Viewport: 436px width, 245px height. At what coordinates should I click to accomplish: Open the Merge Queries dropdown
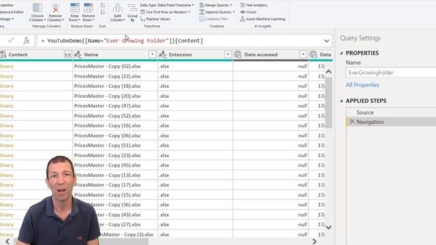pyautogui.click(x=216, y=5)
